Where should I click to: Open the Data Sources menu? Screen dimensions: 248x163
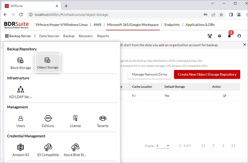[x=49, y=36]
